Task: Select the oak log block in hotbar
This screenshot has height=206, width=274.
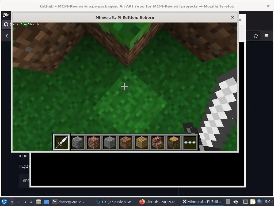Action: pyautogui.click(x=174, y=142)
